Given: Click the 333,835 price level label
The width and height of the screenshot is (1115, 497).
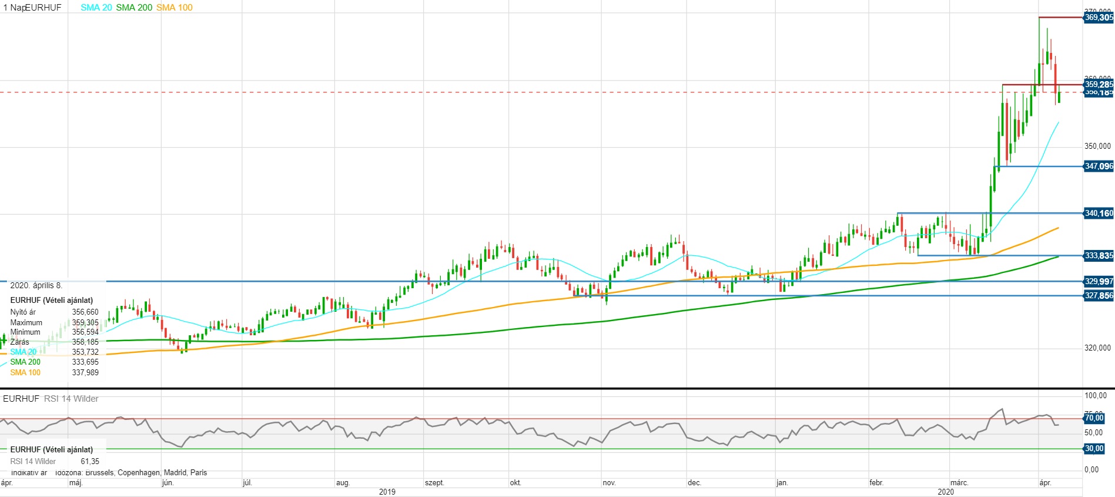Looking at the screenshot, I should click(1099, 256).
